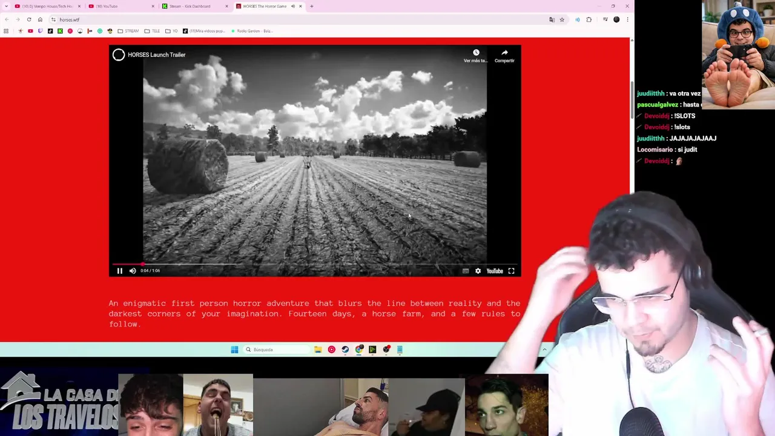Translate this page icon in address bar

552,19
